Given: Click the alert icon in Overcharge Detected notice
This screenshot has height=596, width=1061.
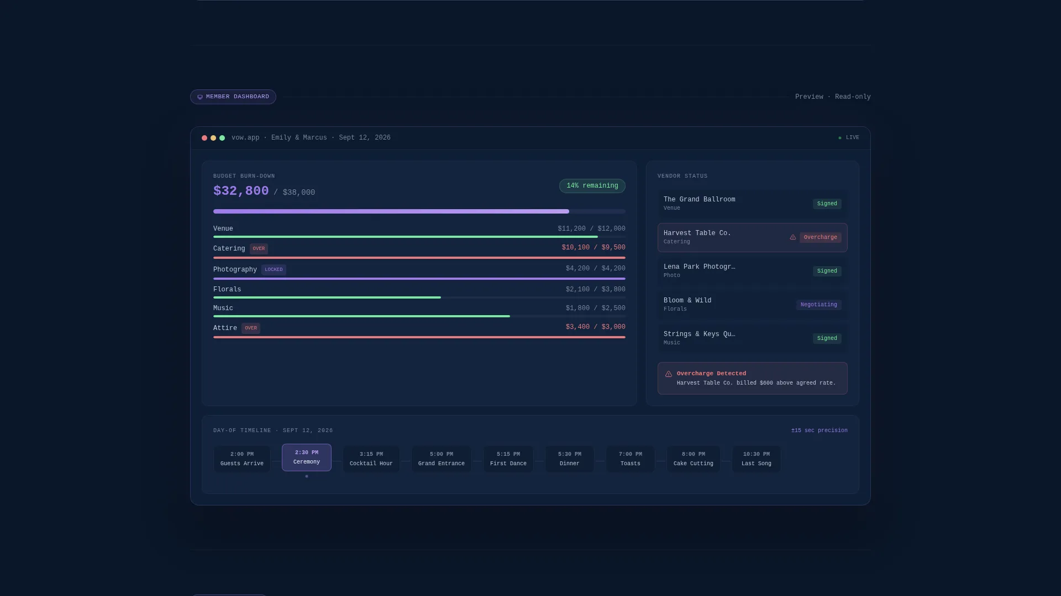Looking at the screenshot, I should tap(669, 374).
